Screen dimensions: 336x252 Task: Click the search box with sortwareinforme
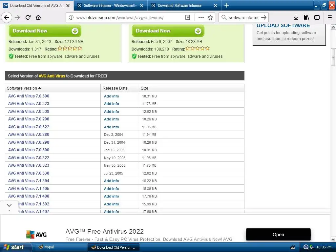(244, 17)
